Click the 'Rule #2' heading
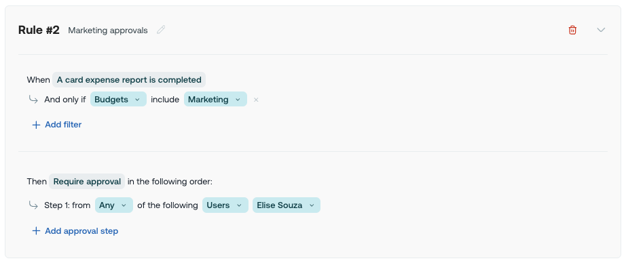Viewport: 626px width, 263px height. [39, 30]
